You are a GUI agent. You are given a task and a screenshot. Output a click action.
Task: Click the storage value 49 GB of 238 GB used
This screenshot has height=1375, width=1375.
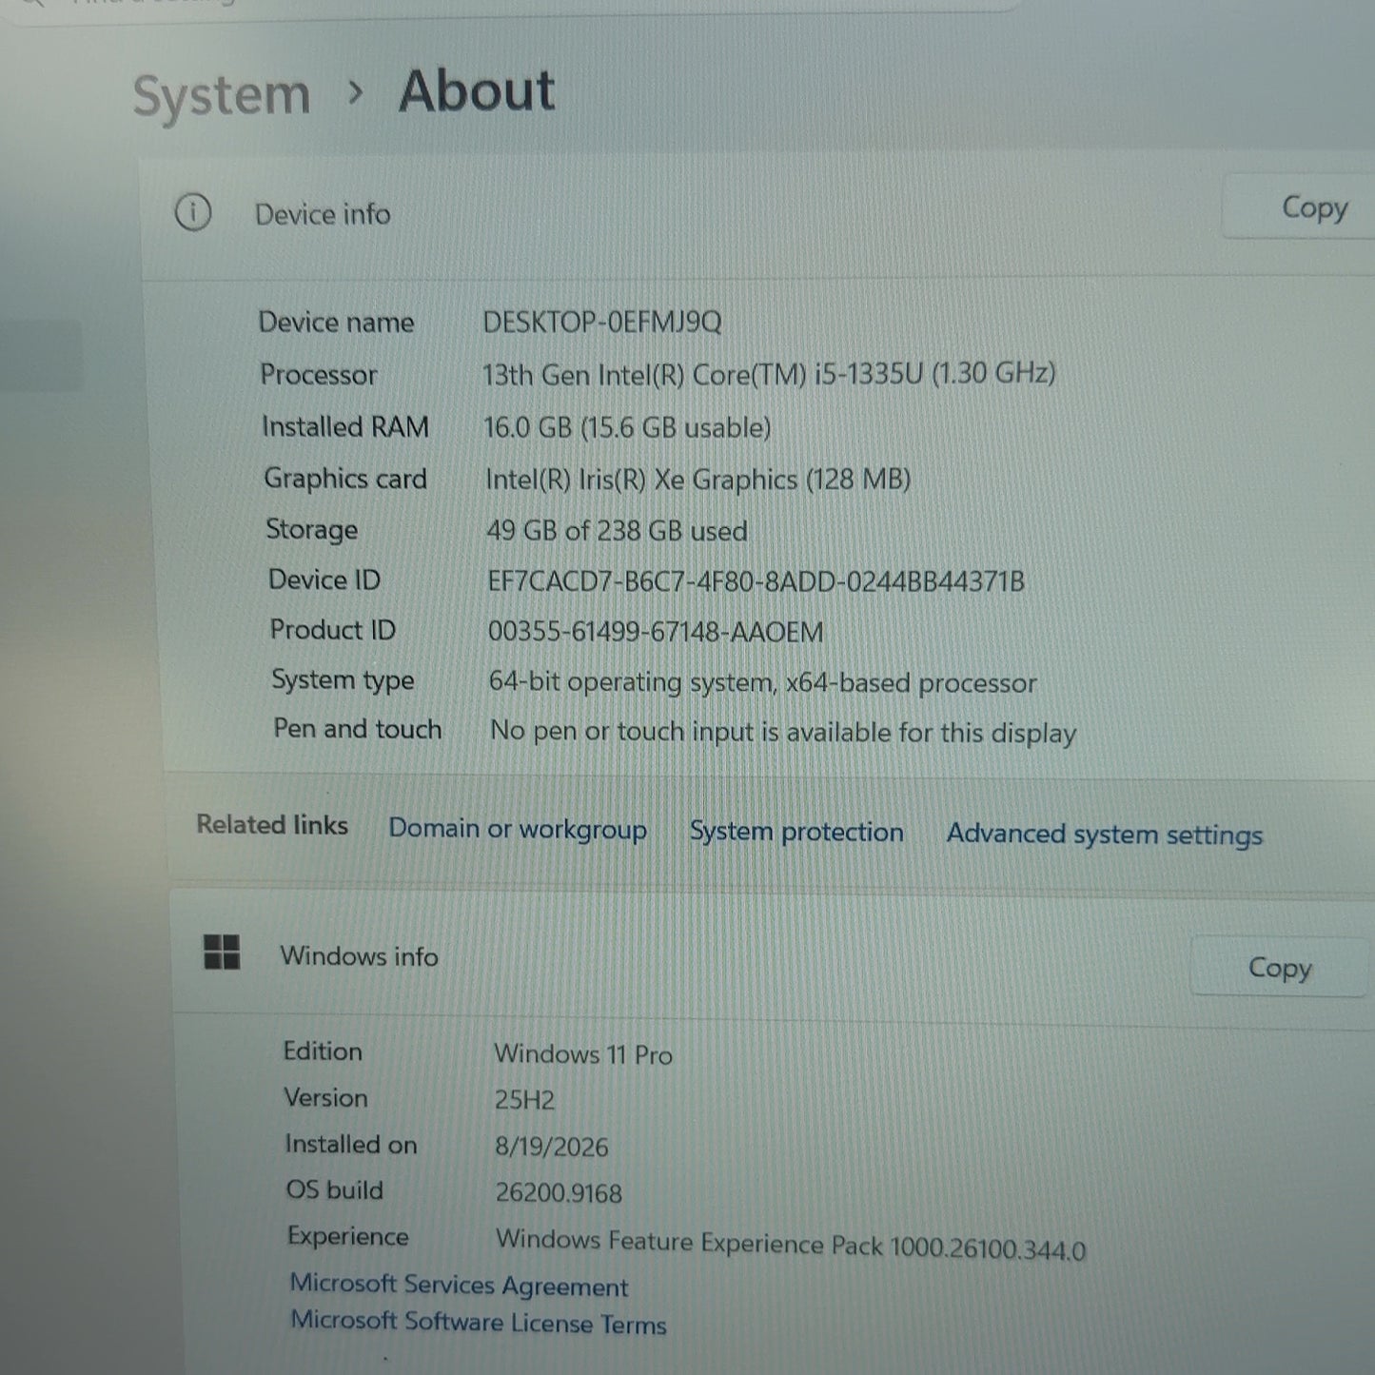point(617,530)
